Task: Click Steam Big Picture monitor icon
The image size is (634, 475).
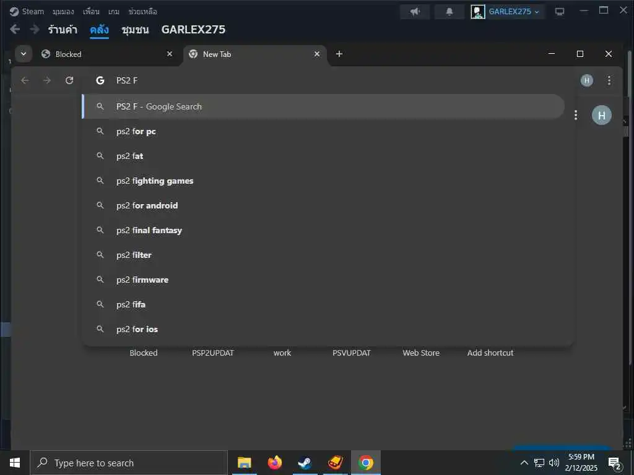Action: coord(560,11)
